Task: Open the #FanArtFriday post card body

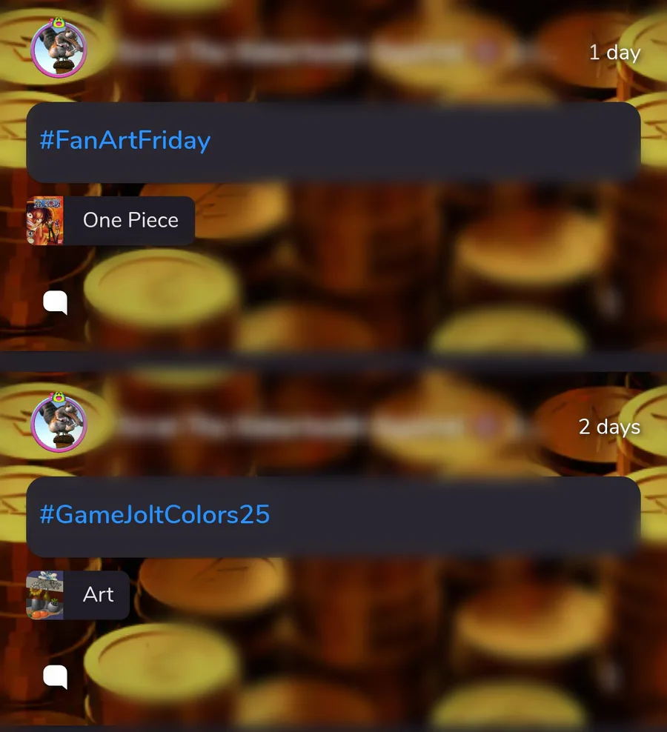Action: point(333,142)
